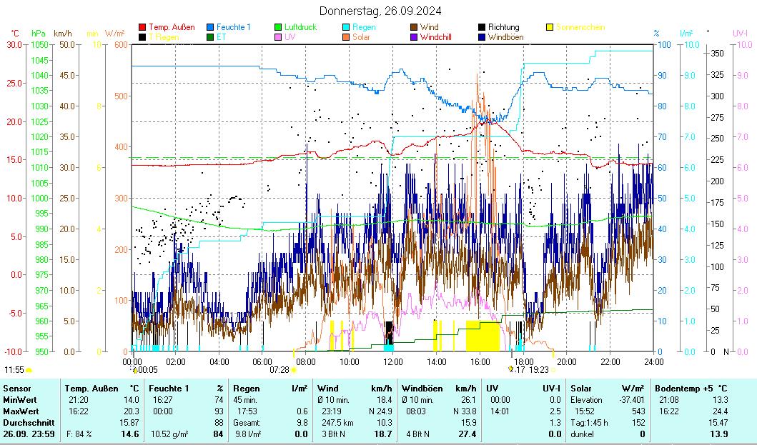Click the orange Solar legend square

pyautogui.click(x=346, y=37)
